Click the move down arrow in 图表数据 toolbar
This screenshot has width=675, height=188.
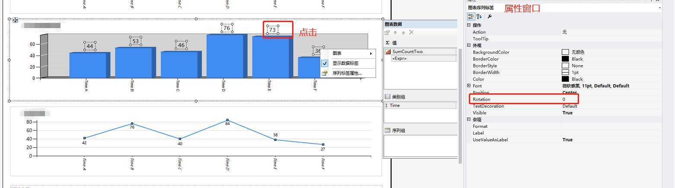click(x=395, y=32)
